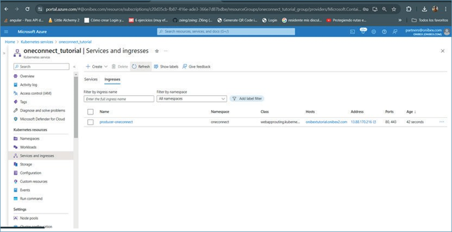Select the Ingresses tab
452x232 pixels.
pos(112,79)
